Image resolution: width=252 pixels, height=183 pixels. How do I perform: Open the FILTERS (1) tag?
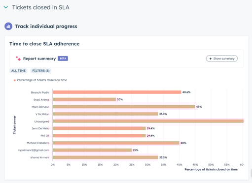tap(41, 71)
